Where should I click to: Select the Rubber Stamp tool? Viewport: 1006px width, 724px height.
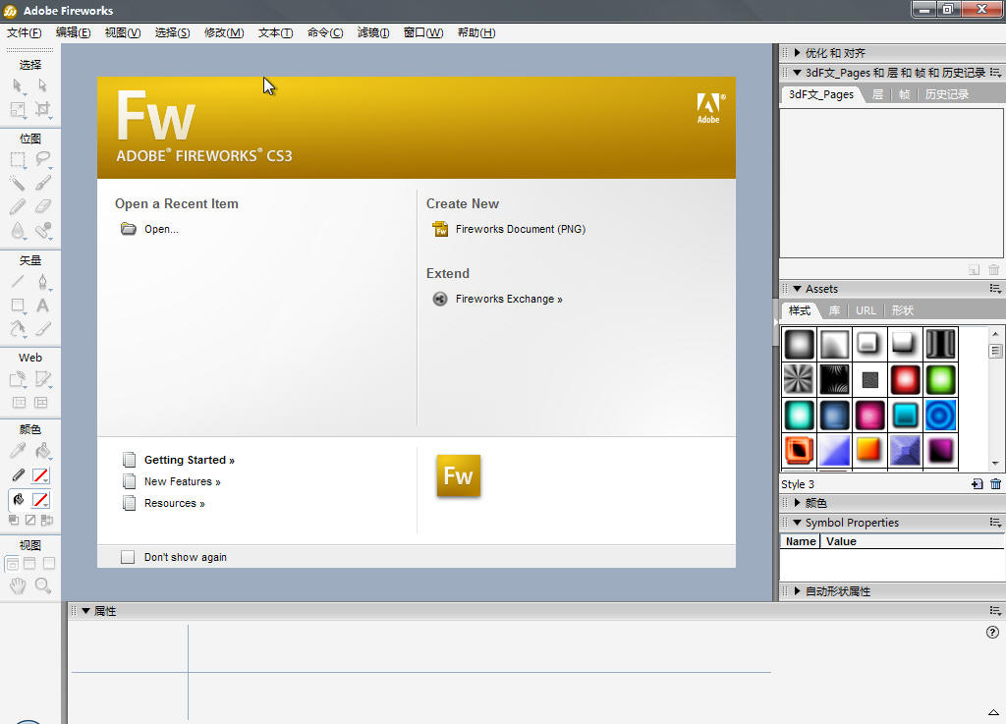(x=42, y=230)
